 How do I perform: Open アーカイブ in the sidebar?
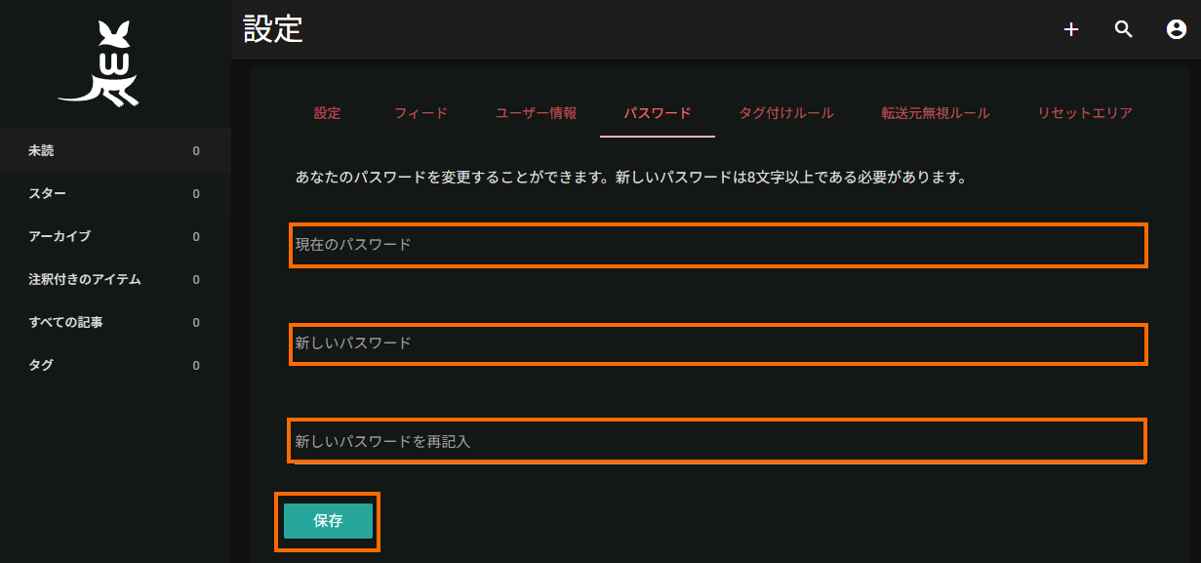coord(115,237)
